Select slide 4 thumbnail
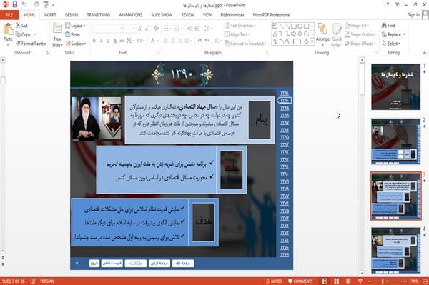The height and width of the screenshot is (285, 429). [x=395, y=250]
